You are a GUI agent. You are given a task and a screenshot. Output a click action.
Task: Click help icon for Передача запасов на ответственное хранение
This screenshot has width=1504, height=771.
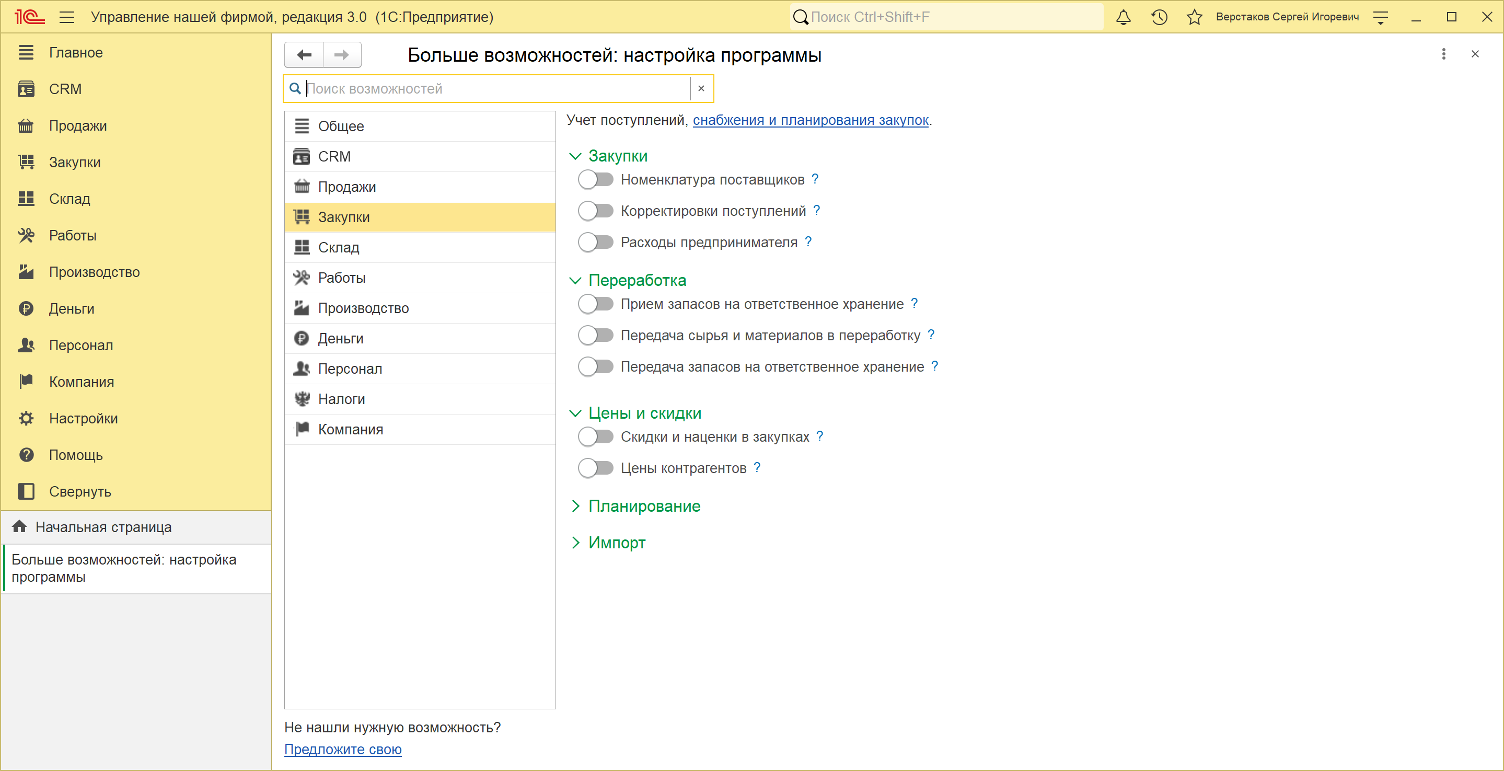(935, 366)
